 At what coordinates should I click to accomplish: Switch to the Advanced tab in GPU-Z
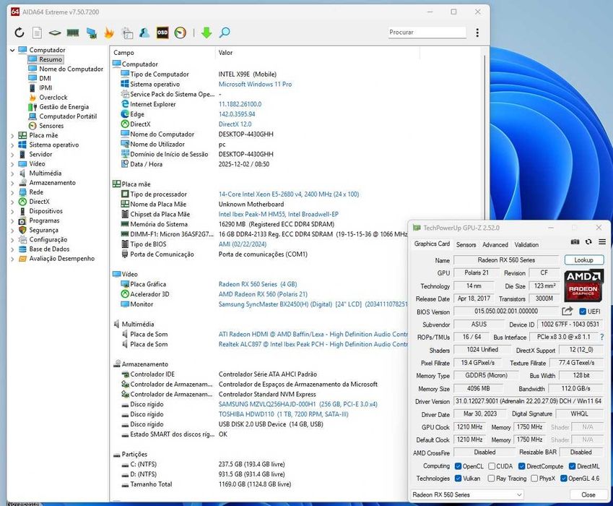[495, 244]
